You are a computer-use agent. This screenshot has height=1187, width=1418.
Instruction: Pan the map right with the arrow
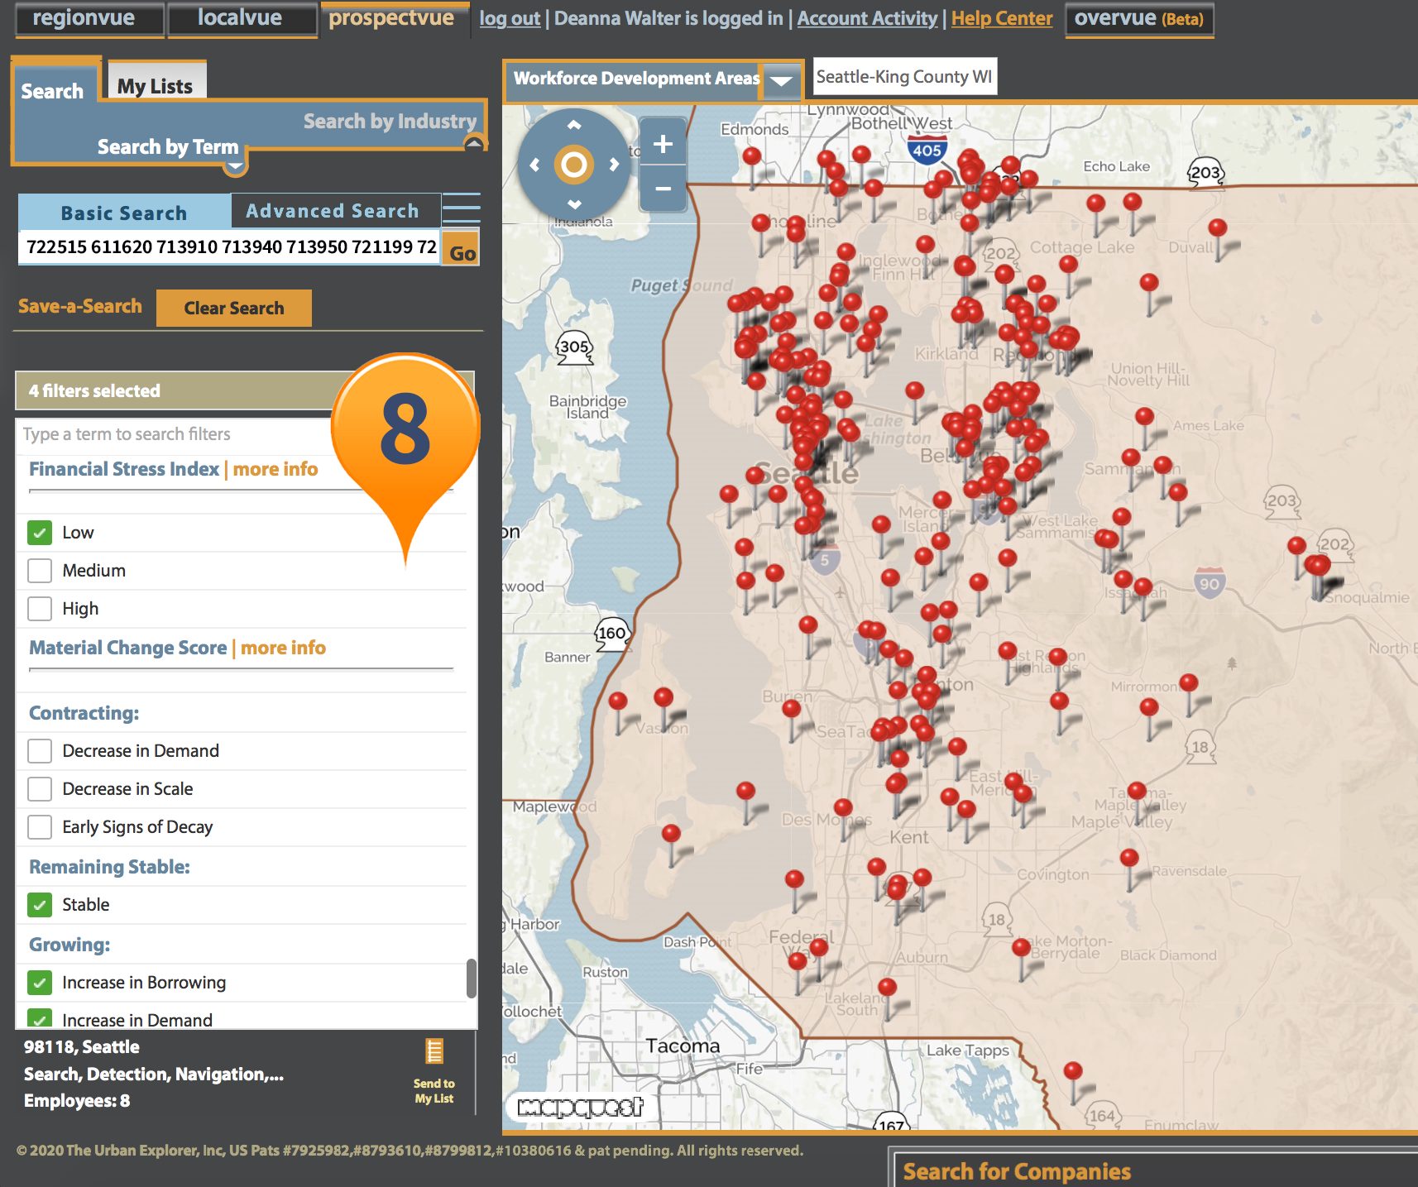pos(614,165)
